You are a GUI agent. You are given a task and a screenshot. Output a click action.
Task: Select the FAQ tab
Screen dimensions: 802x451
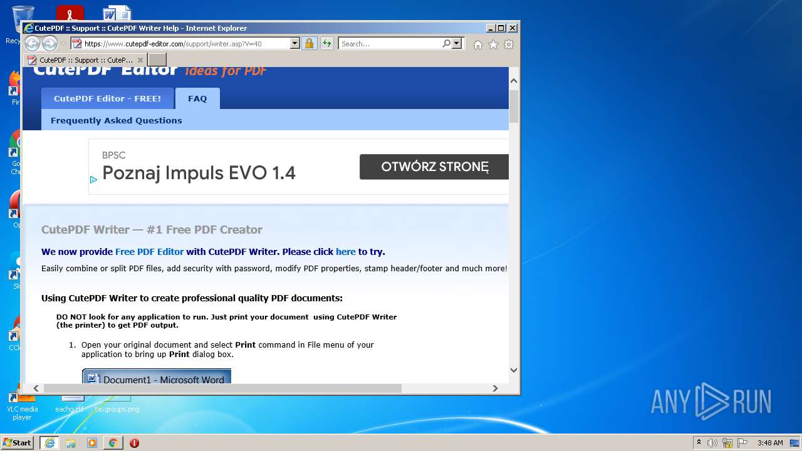tap(197, 98)
